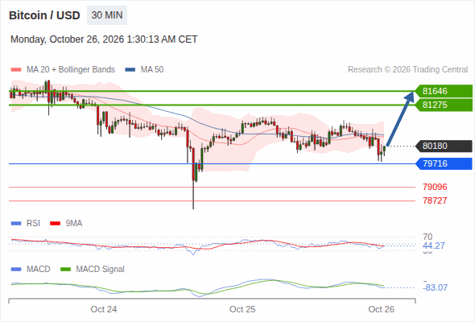Click the MACD Signal green swatch
The image size is (475, 322).
(x=66, y=270)
